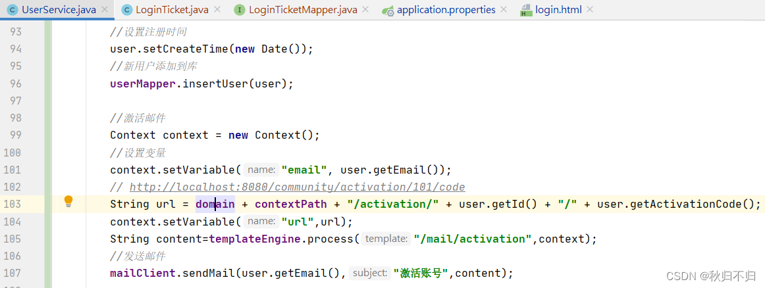Close the LoginTicket.java tab
The image size is (765, 288).
(217, 10)
